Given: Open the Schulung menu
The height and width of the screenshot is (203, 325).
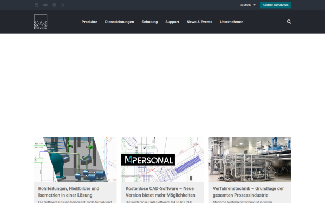Looking at the screenshot, I should pos(149,22).
